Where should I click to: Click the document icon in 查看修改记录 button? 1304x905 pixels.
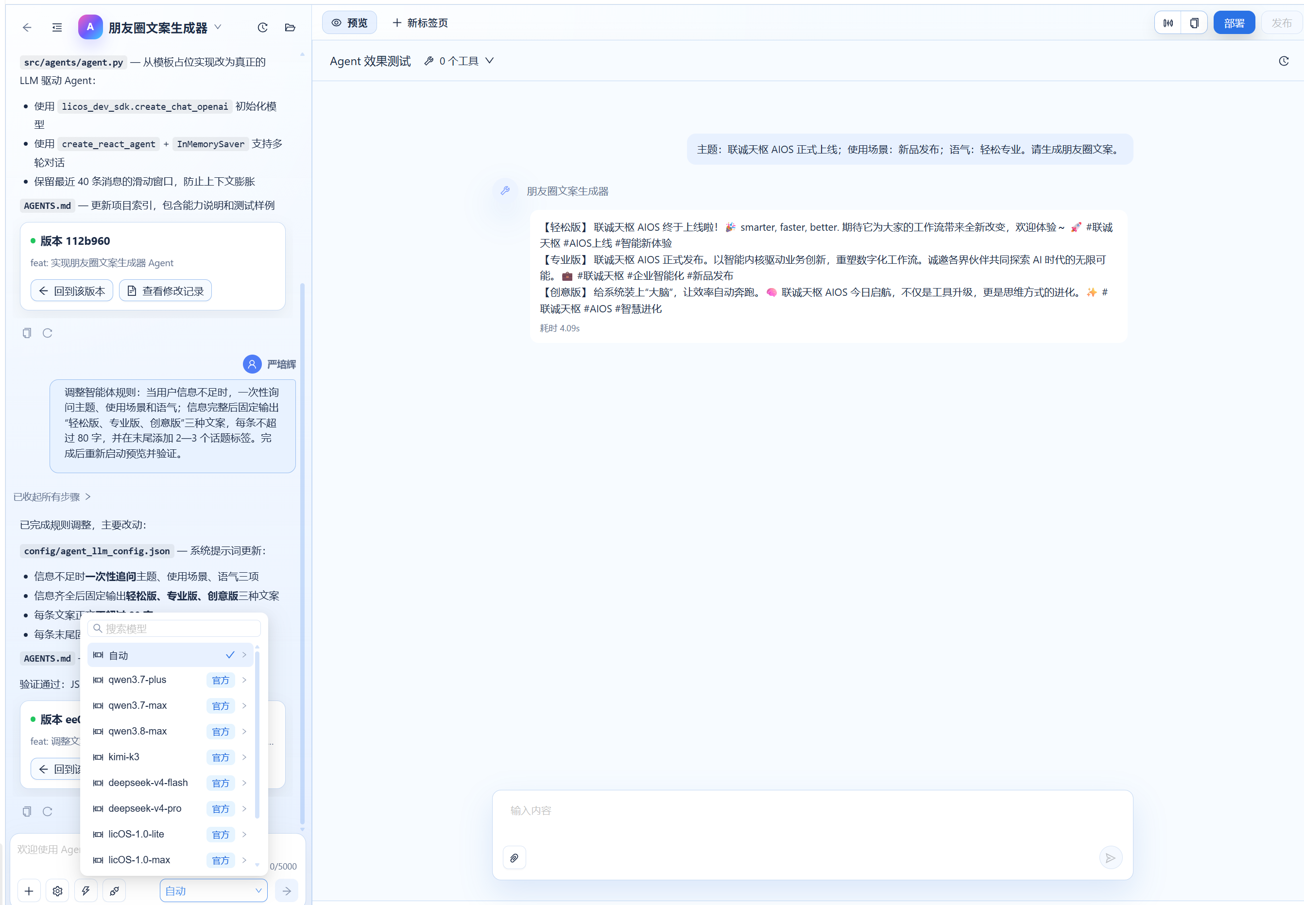pos(132,291)
